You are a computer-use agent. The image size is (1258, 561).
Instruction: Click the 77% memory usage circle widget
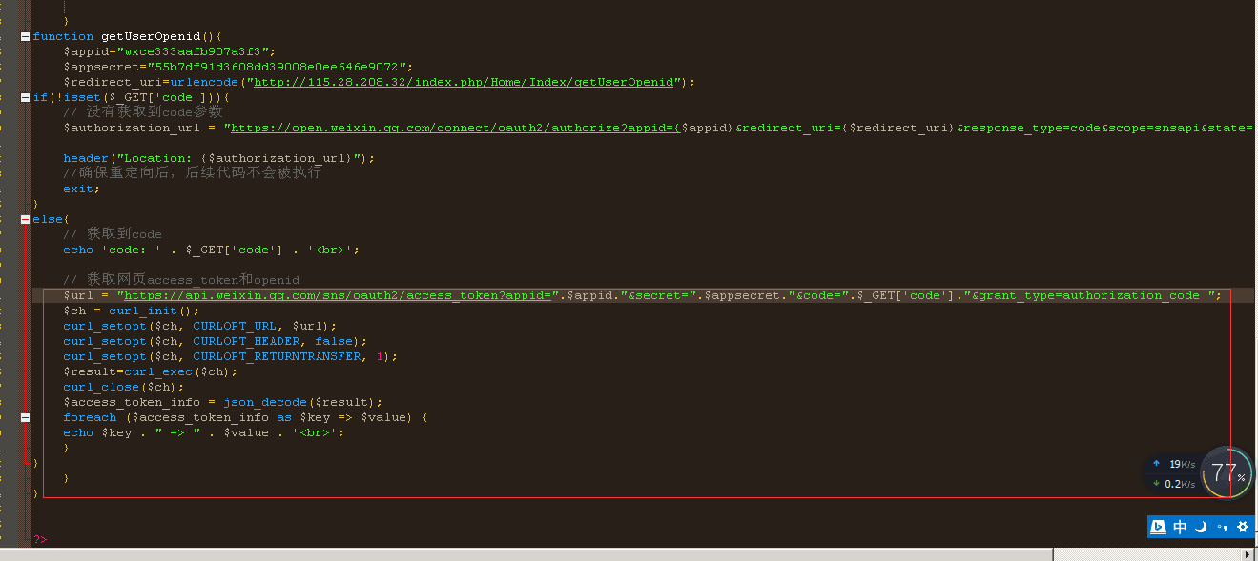point(1227,472)
